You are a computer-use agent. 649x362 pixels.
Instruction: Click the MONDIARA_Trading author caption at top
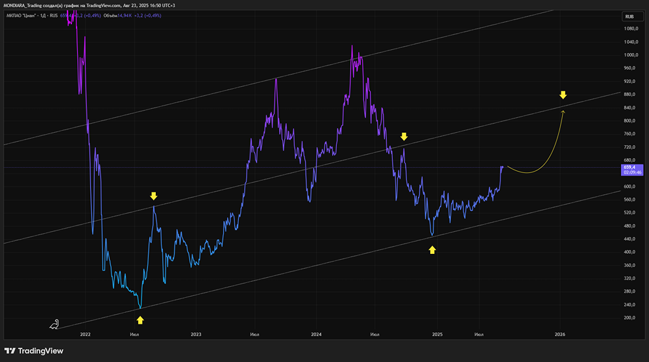tap(89, 5)
